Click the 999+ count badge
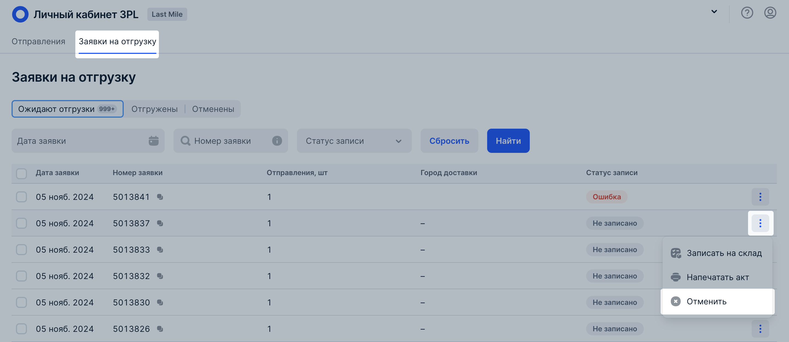 pos(107,109)
